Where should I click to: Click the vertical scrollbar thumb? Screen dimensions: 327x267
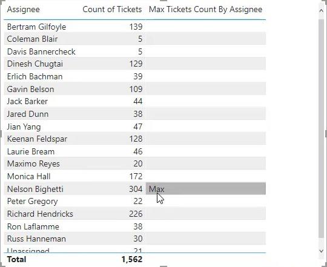(321, 128)
